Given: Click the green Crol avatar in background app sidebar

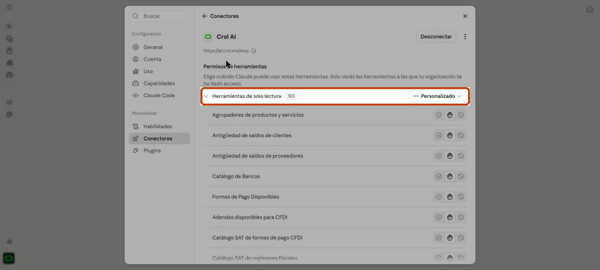Looking at the screenshot, I should (9, 259).
